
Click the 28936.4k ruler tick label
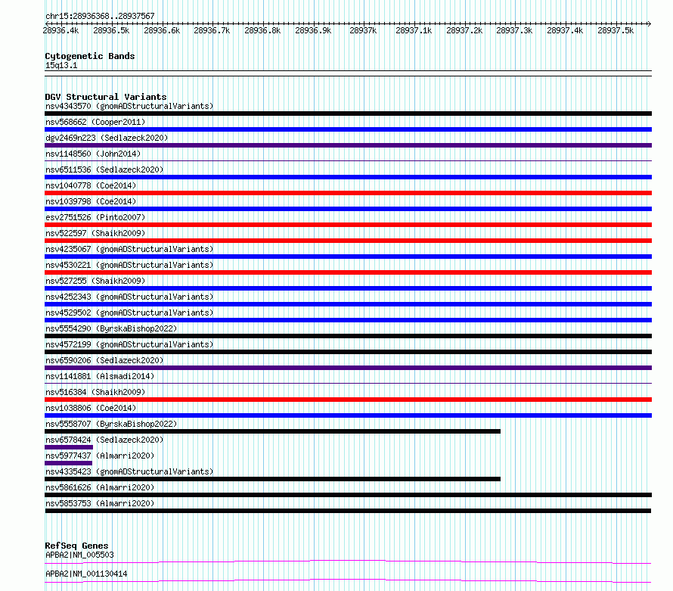(x=61, y=30)
